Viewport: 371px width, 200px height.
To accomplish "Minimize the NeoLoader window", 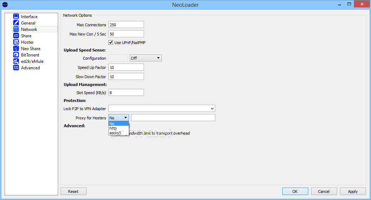I will click(340, 4).
